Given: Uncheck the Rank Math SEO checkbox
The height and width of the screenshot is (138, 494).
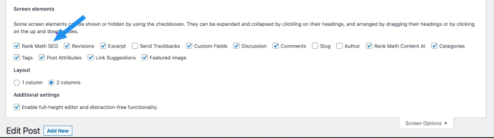Looking at the screenshot, I should pyautogui.click(x=17, y=46).
